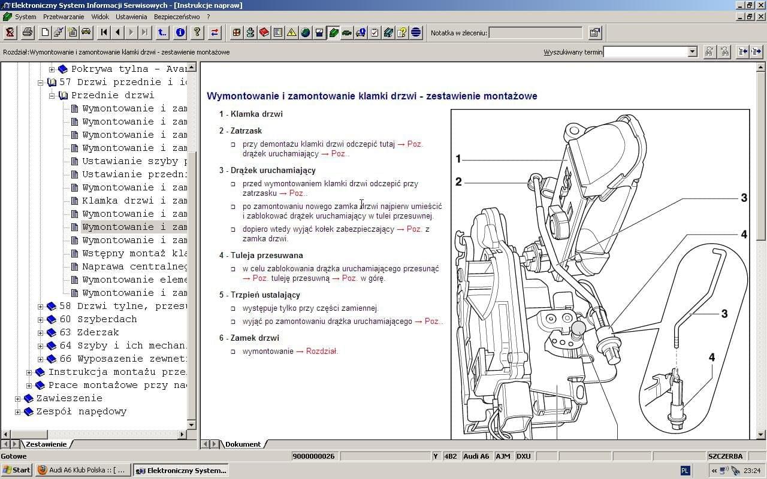Click the document vertical scrollbar down arrow
767x479 pixels.
[x=762, y=435]
